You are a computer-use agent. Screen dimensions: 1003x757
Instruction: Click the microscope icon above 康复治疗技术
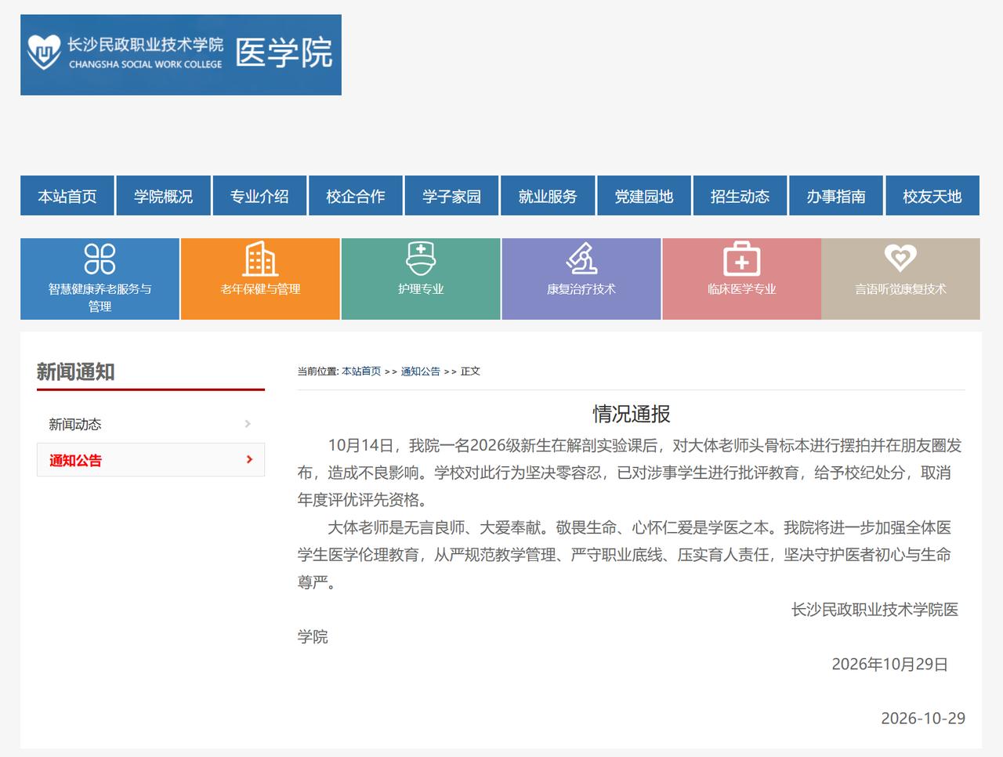click(581, 259)
